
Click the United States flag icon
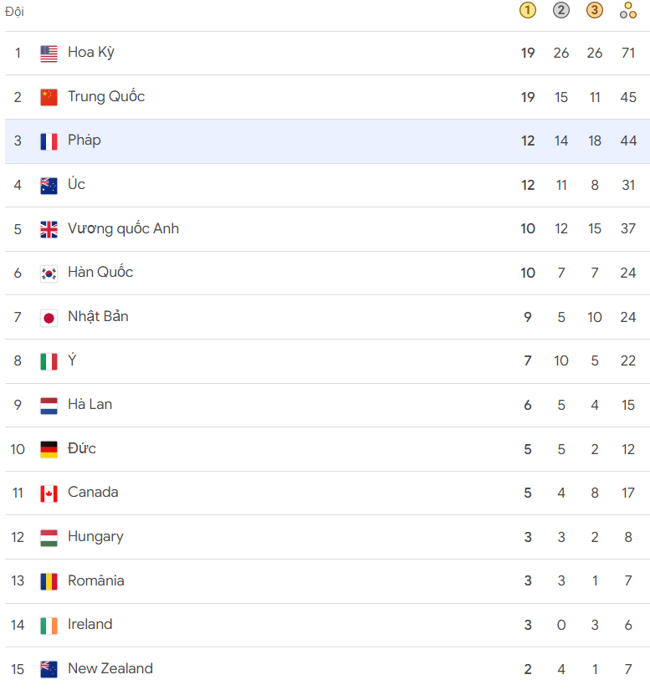(49, 54)
